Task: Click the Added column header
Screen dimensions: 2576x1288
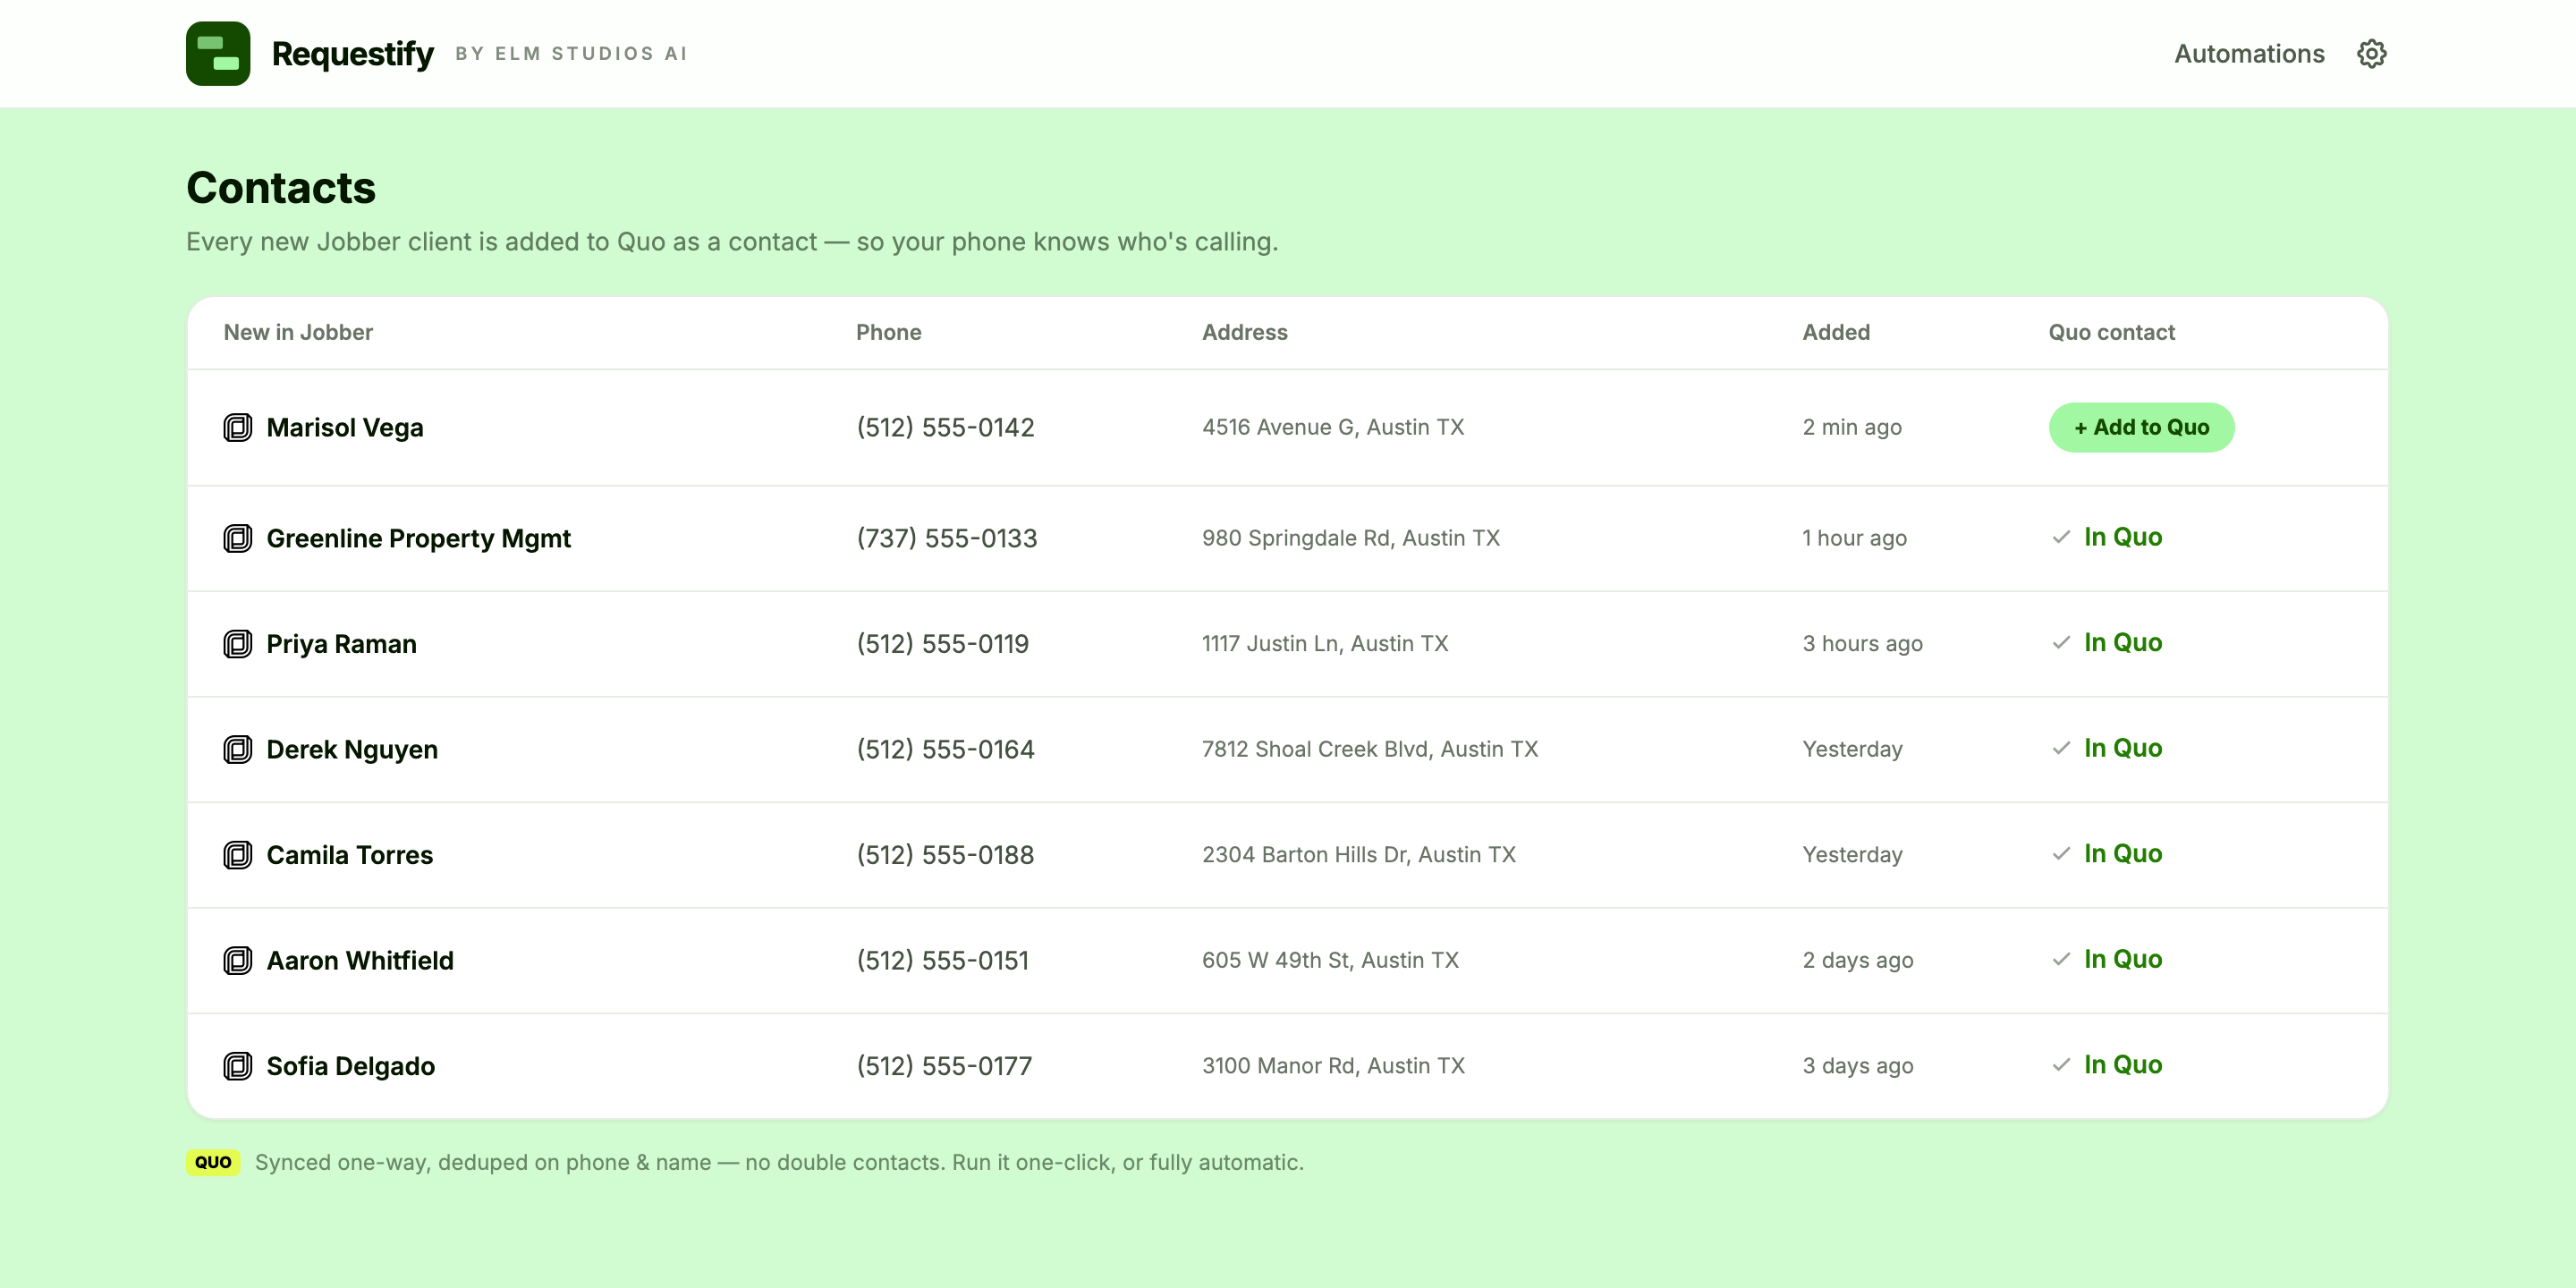Action: click(1836, 332)
